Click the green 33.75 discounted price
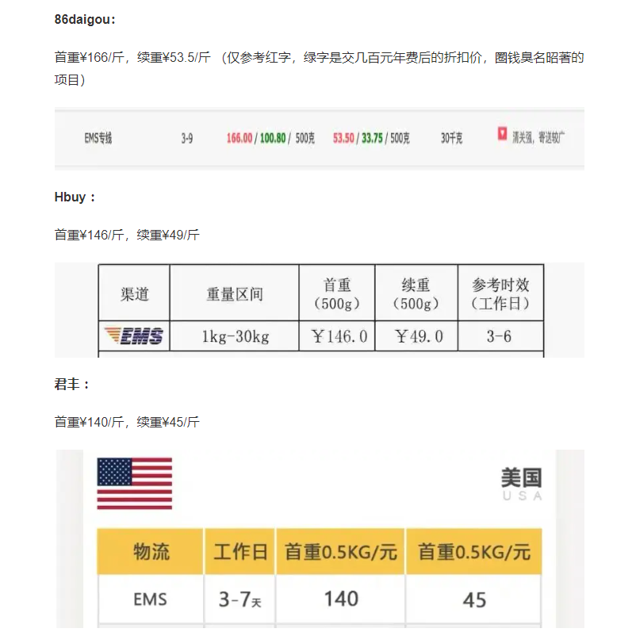Viewport: 636px width, 636px height. point(372,138)
